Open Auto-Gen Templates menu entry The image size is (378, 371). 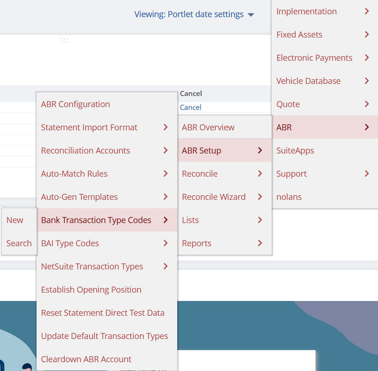[80, 197]
